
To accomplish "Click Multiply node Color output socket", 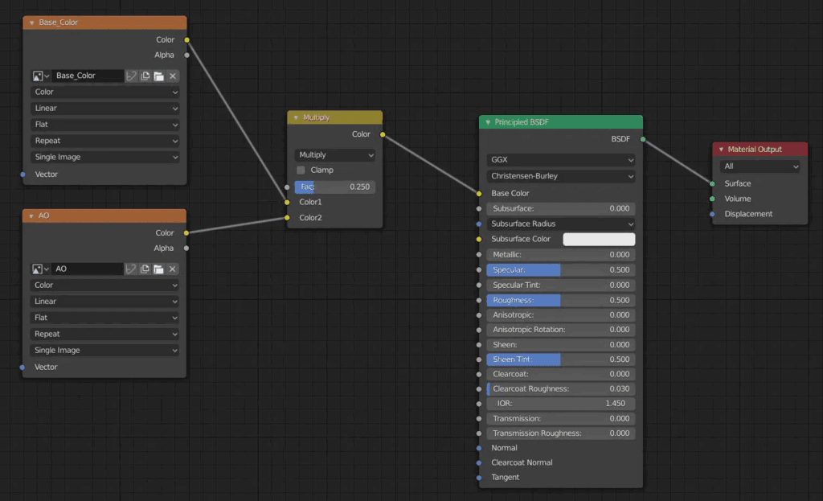I will click(x=383, y=134).
